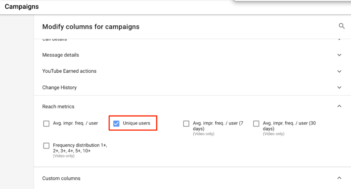
Task: Click the YouTube Earned actions section label
Action: tap(69, 71)
